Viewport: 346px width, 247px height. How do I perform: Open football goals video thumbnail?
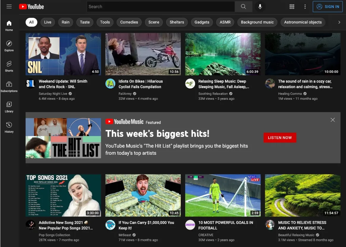point(223,195)
